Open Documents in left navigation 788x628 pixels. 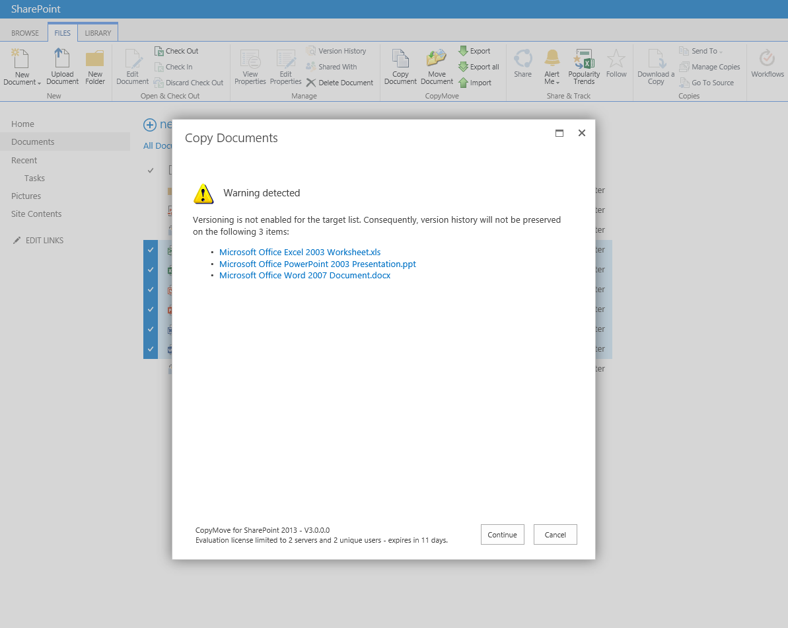pos(32,141)
